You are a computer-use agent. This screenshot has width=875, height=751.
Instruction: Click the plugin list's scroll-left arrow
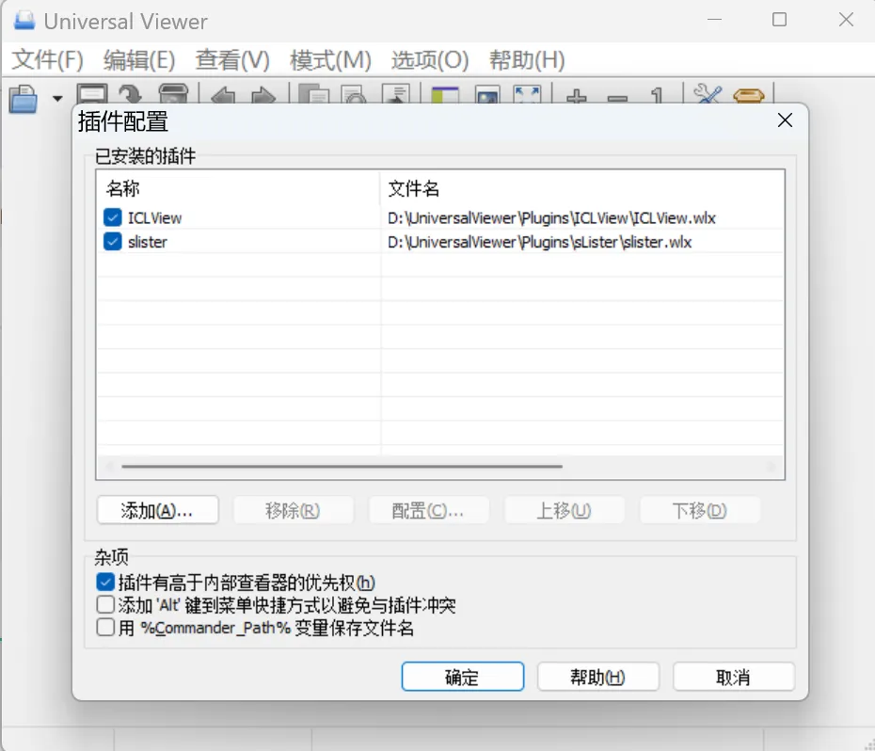pos(109,466)
